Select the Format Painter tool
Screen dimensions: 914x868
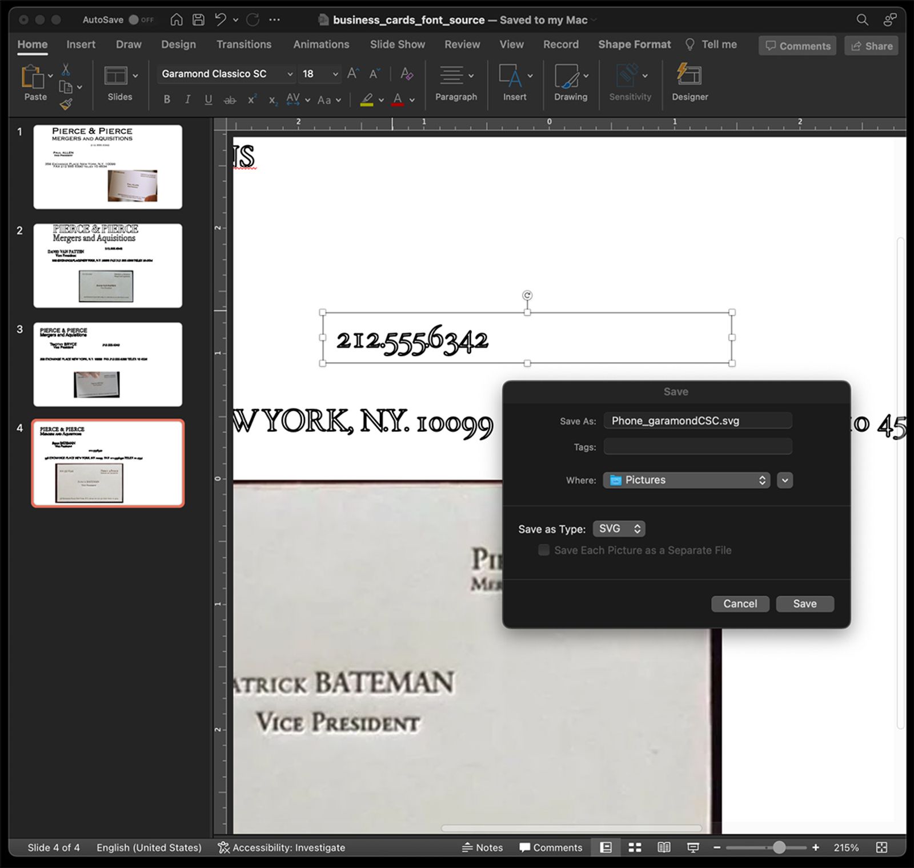(67, 104)
